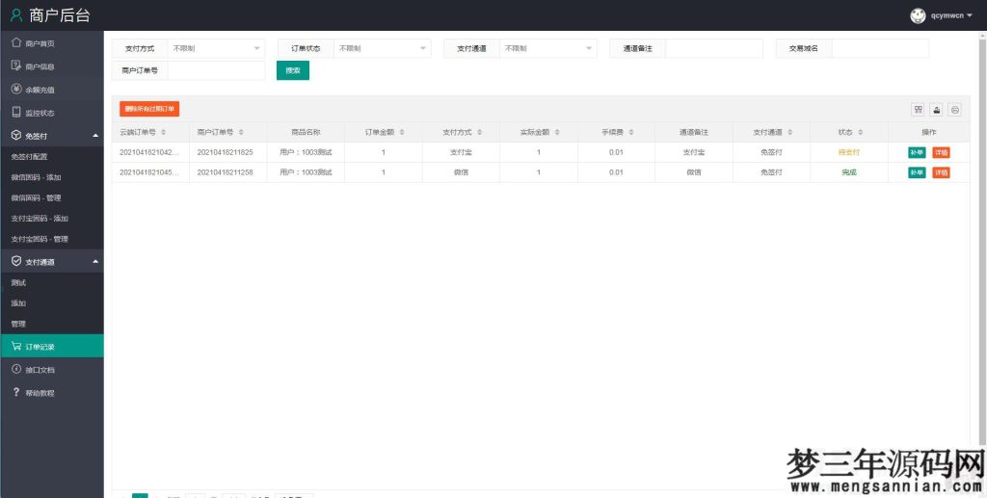Open the 支付通道 filter dropdown
Image resolution: width=987 pixels, height=498 pixels.
[548, 48]
